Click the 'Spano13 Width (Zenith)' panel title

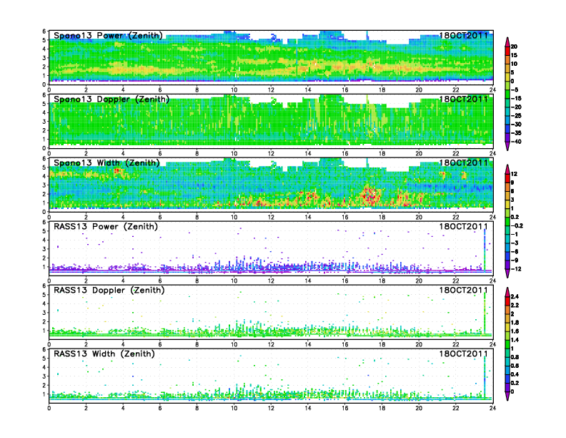point(107,162)
